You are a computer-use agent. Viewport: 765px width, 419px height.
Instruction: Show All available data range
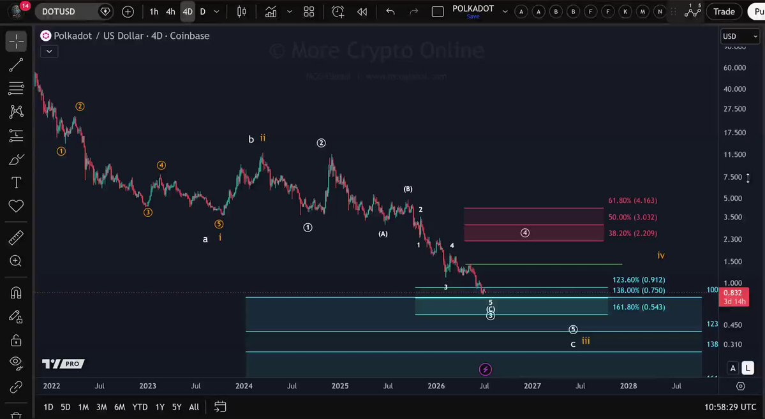(194, 407)
